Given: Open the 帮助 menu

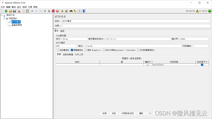Looking at the screenshot, I should point(35,7).
